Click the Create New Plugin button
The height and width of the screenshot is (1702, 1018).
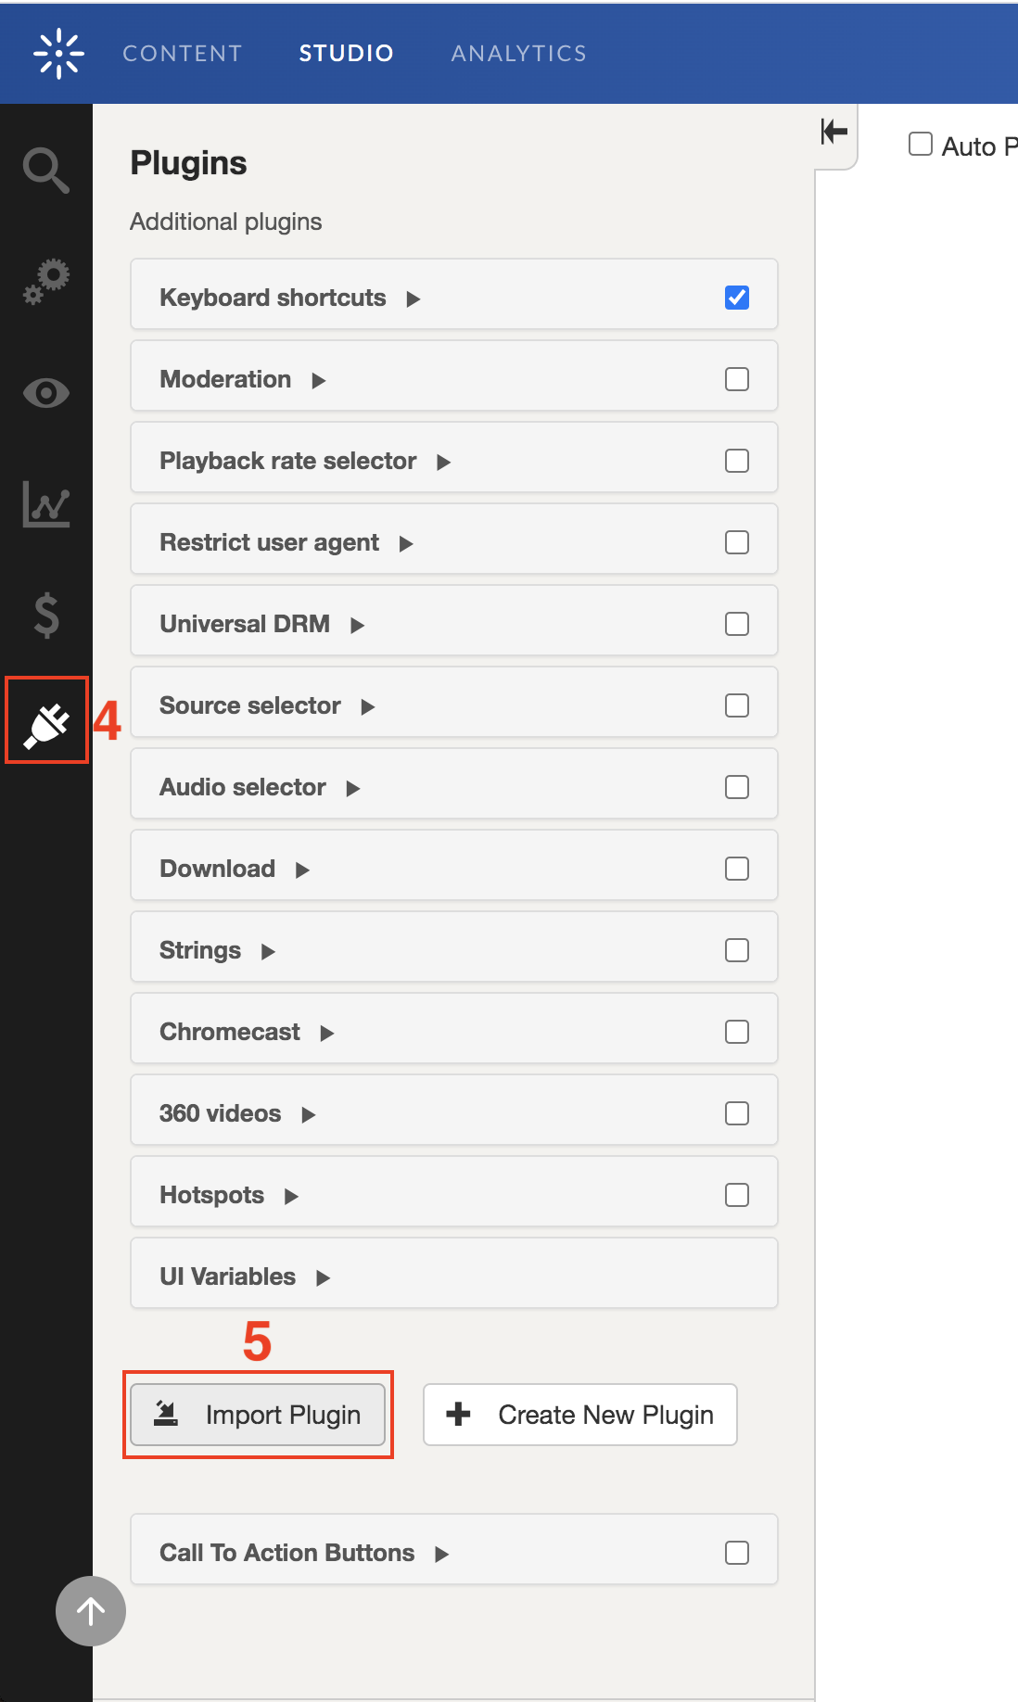580,1415
